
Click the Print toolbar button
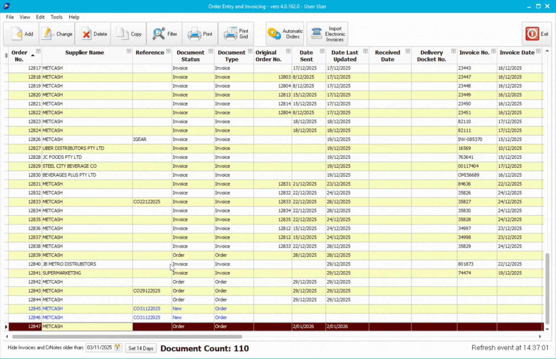(200, 34)
